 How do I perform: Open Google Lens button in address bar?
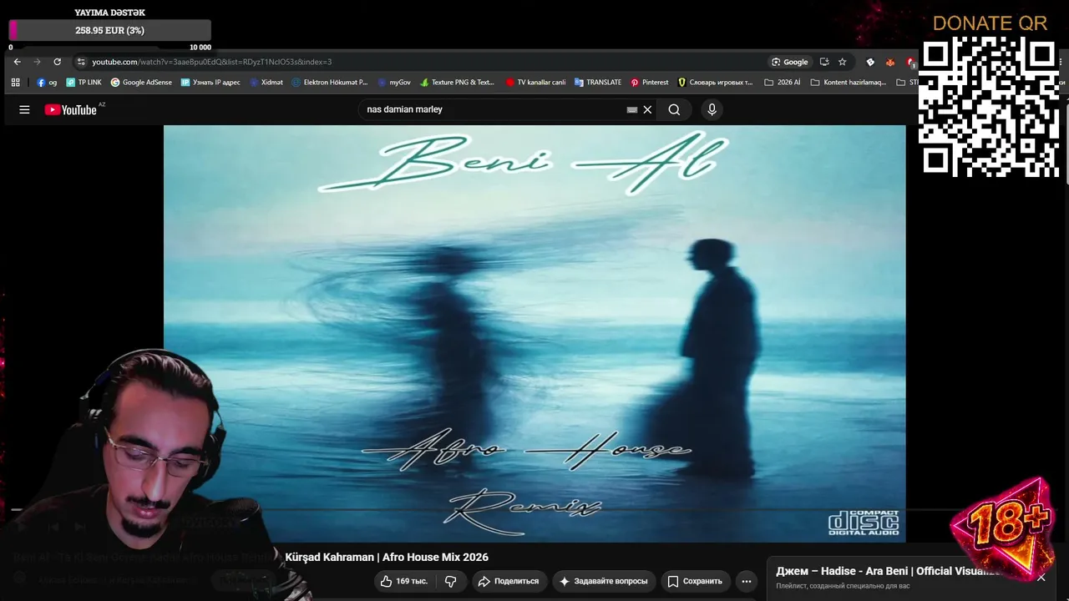(790, 62)
